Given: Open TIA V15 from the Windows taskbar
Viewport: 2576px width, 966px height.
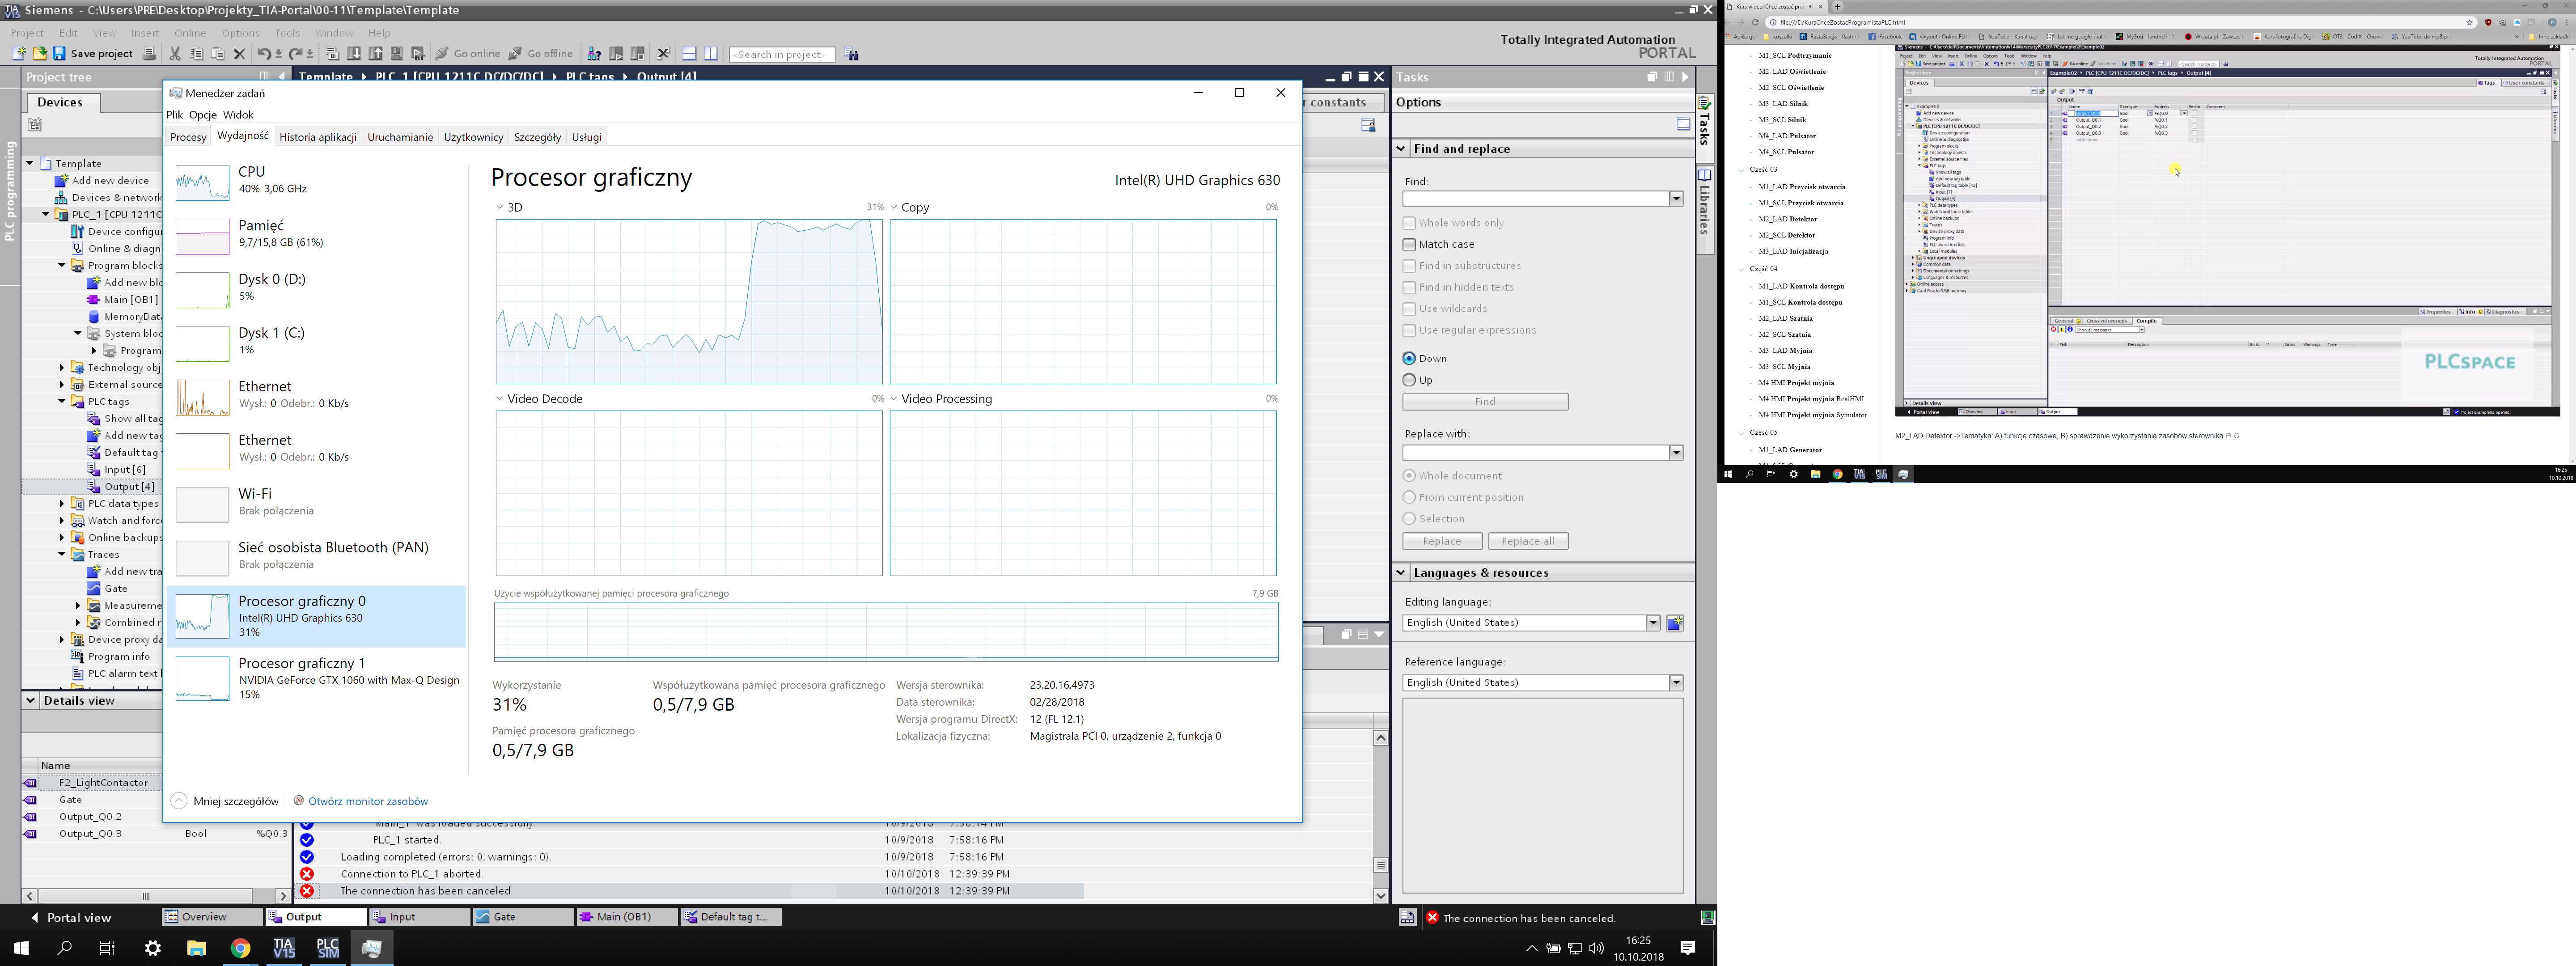Looking at the screenshot, I should click(284, 948).
